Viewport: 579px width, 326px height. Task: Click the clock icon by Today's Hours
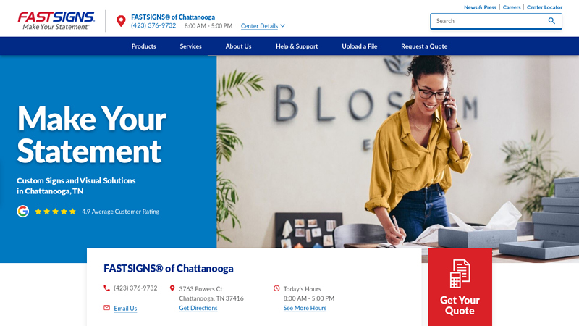[276, 288]
